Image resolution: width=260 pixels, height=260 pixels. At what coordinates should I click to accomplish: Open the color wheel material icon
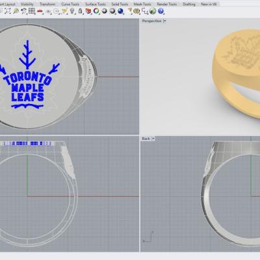click(x=96, y=11)
